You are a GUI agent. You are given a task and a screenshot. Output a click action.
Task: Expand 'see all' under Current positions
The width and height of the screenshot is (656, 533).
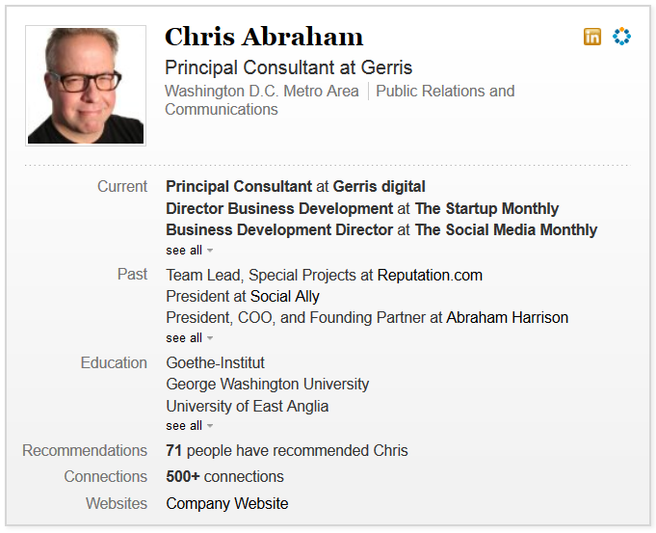(x=189, y=251)
